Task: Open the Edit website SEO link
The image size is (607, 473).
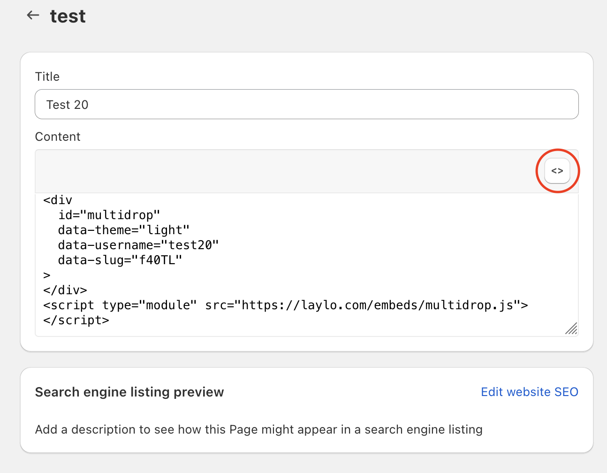Action: [x=529, y=392]
